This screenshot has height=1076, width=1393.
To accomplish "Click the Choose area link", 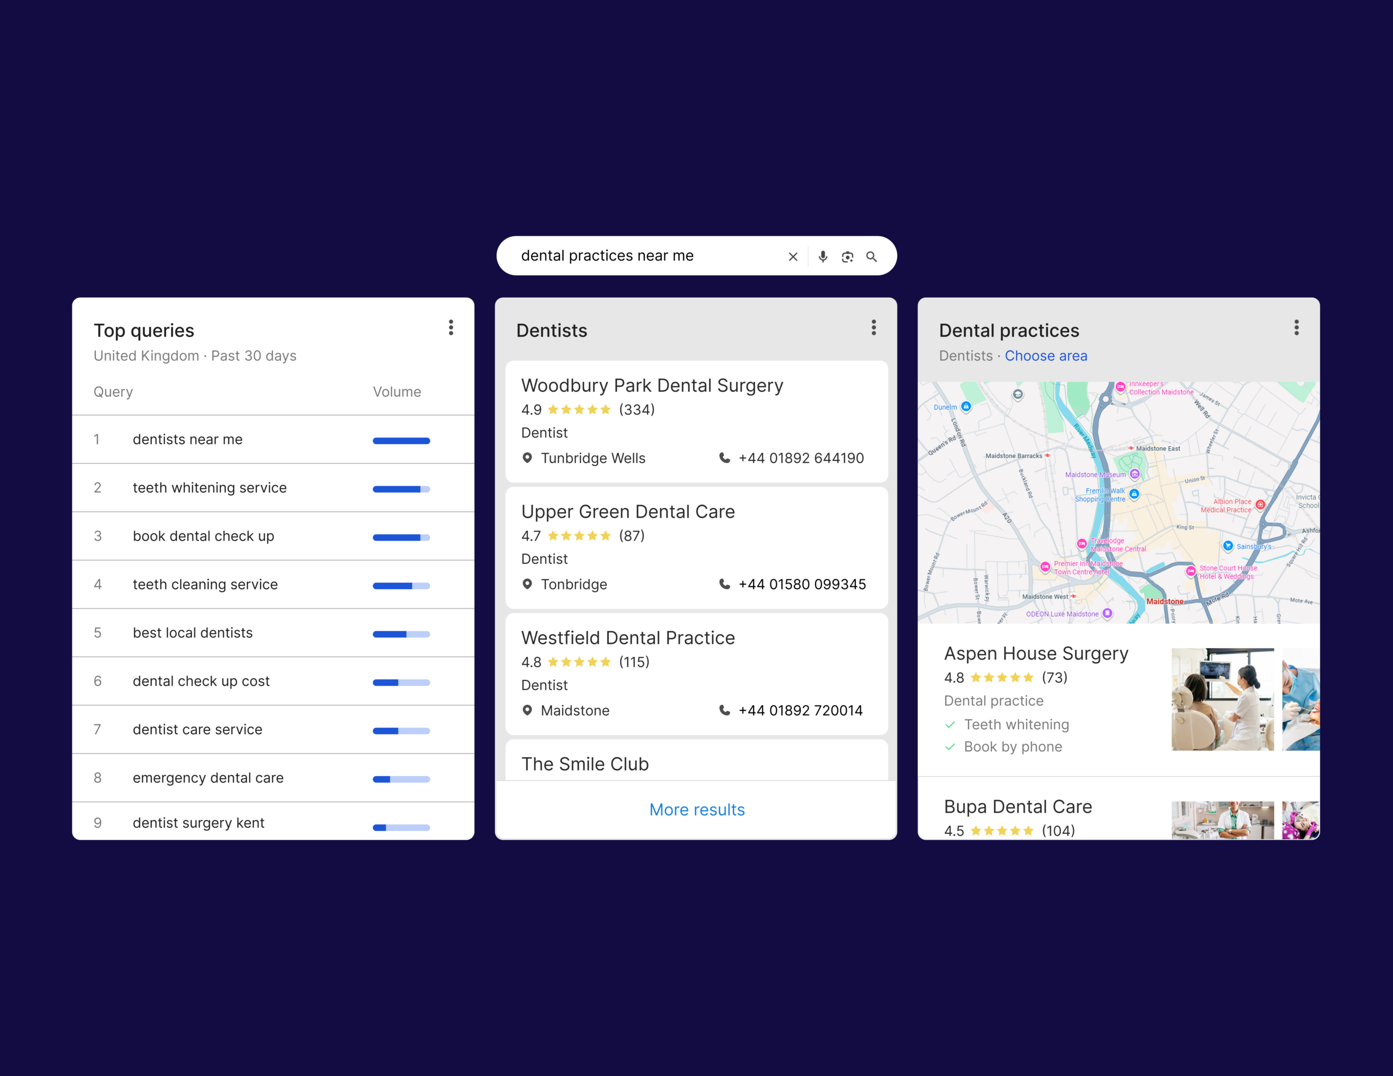I will [1045, 356].
